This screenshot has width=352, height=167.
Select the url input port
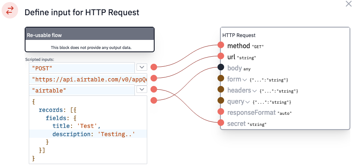(221, 56)
